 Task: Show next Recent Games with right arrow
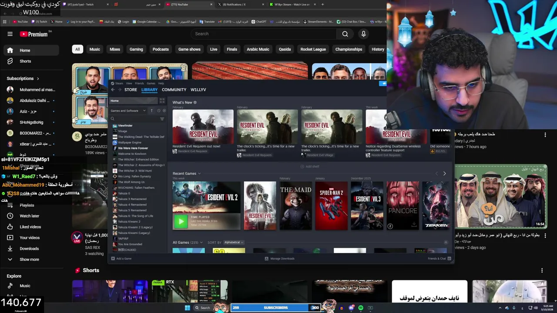[444, 173]
